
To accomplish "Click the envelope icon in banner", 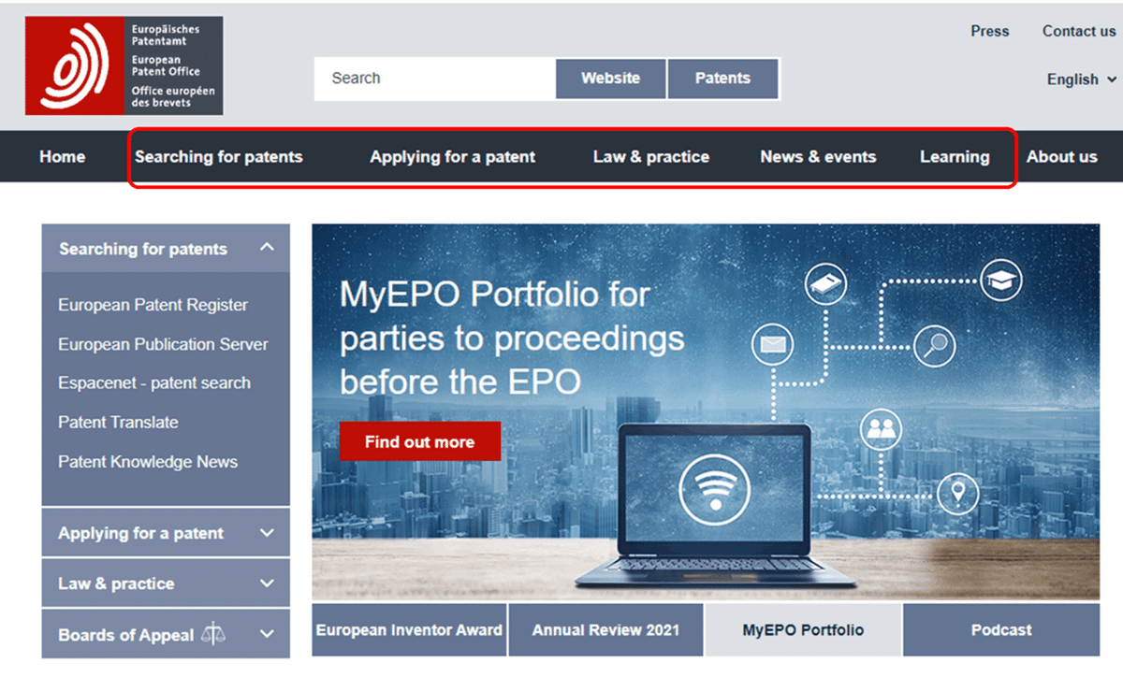I will coord(772,344).
